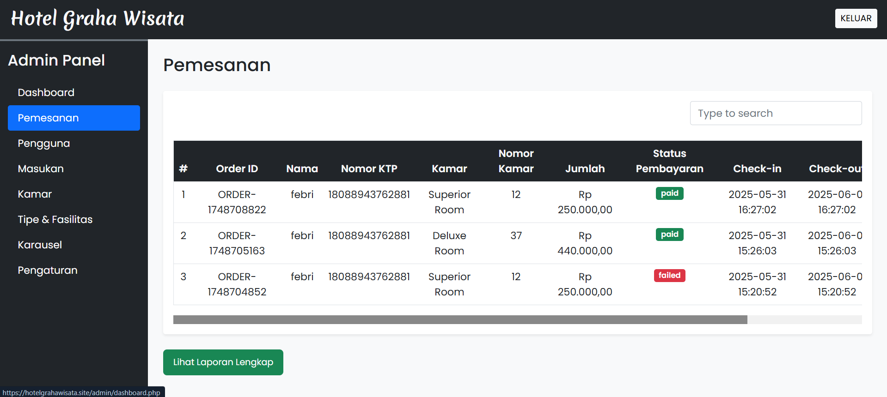The width and height of the screenshot is (887, 397).
Task: Open Tipe & Fasilitas menu item
Action: (55, 219)
